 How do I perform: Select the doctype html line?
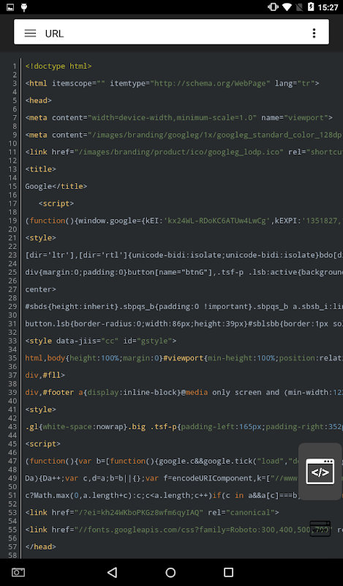[x=59, y=66]
